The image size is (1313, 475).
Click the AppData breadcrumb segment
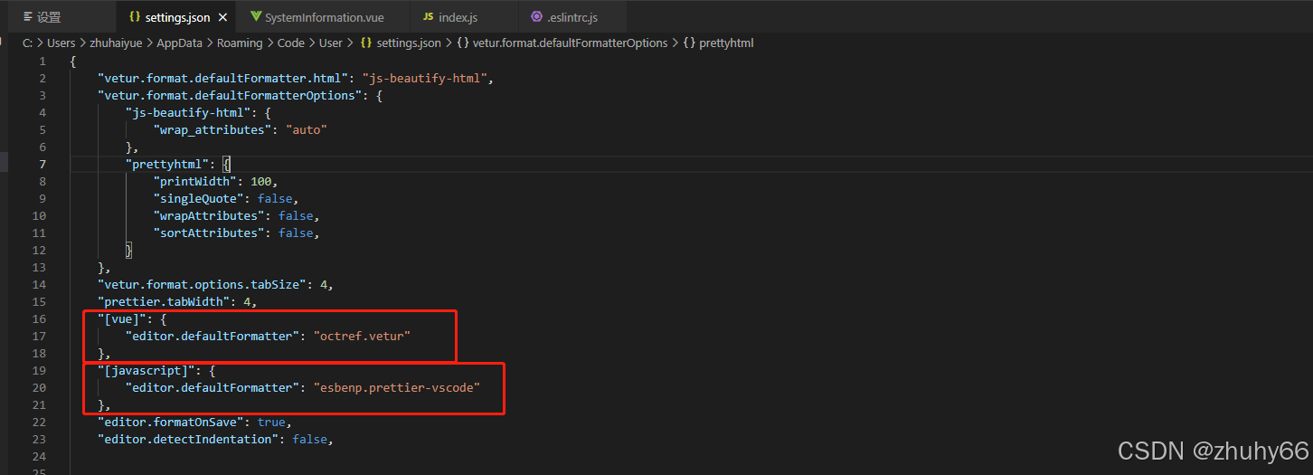tap(179, 43)
